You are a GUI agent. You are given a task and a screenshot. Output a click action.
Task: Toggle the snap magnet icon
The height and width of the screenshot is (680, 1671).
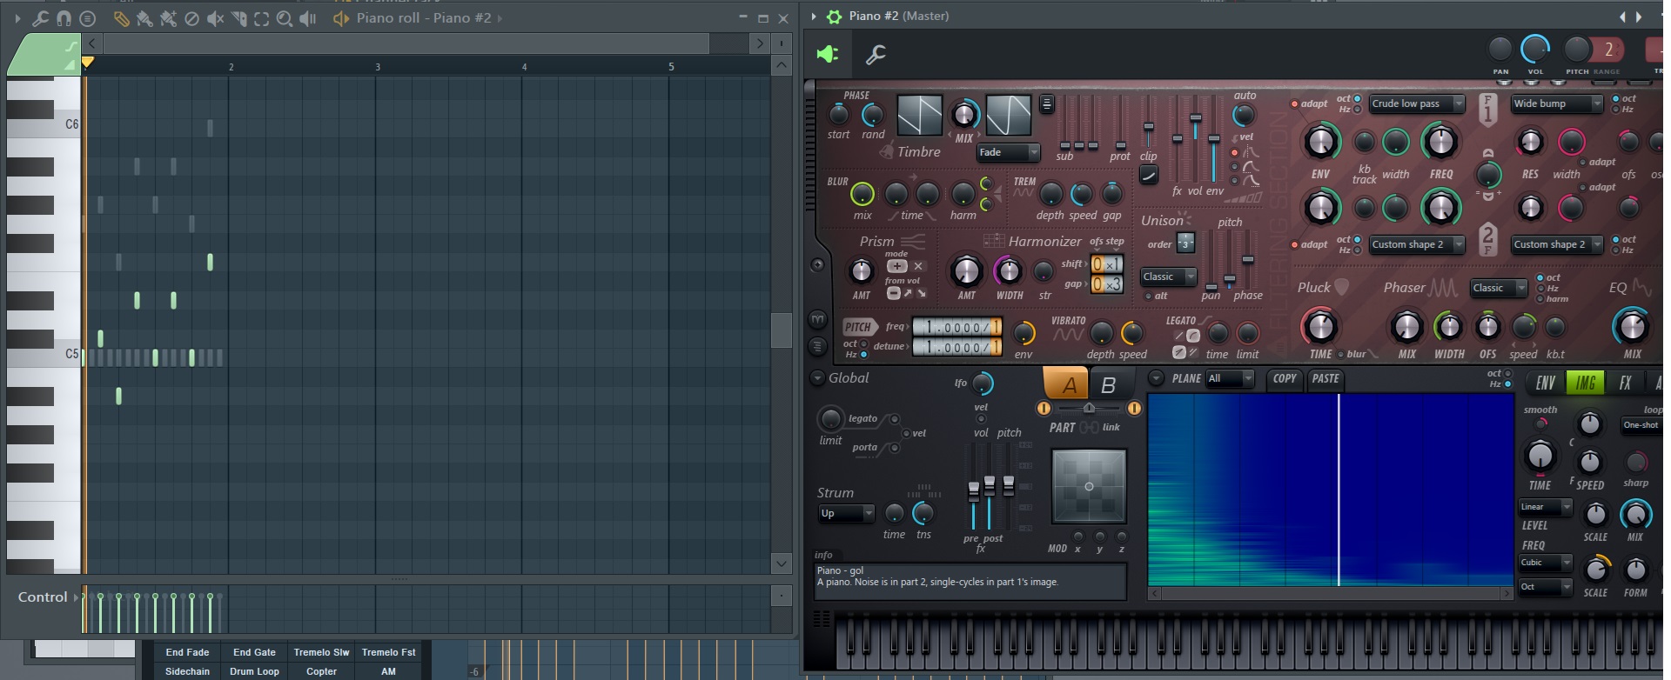pyautogui.click(x=64, y=18)
